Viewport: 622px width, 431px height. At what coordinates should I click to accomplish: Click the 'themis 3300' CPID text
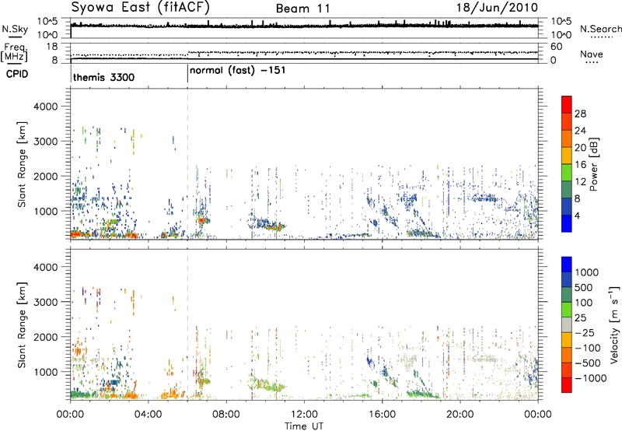pos(104,77)
